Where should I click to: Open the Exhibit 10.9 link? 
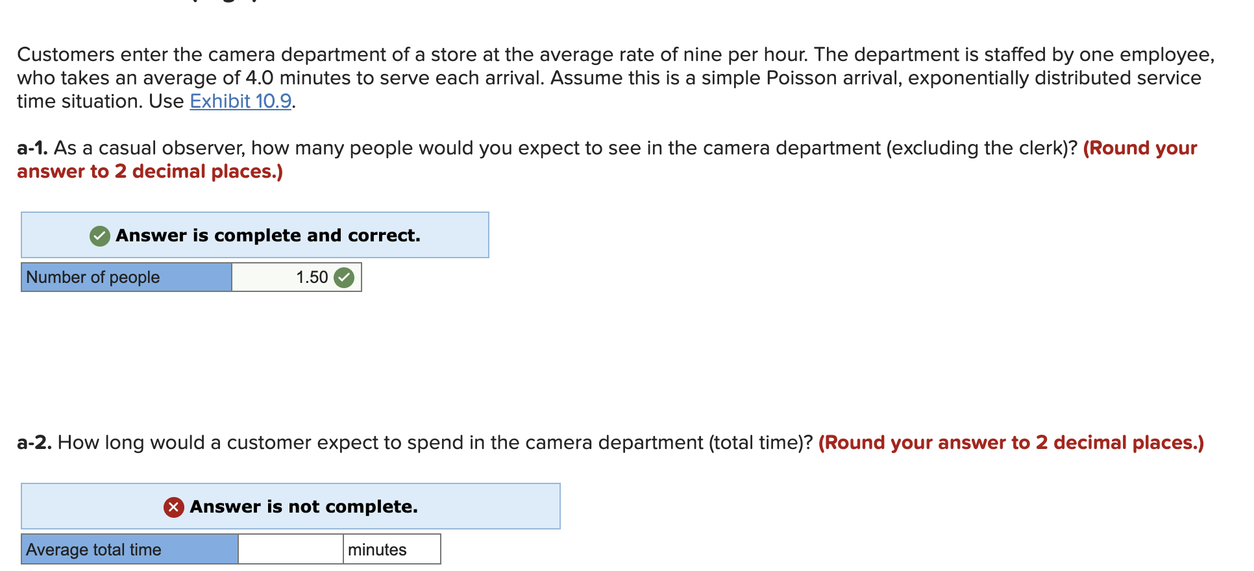point(239,101)
